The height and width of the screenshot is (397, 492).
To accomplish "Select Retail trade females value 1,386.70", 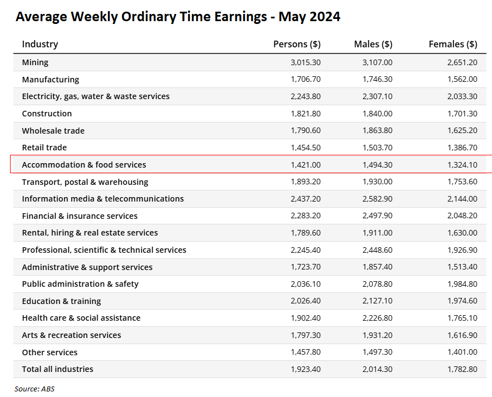I will coord(462,148).
